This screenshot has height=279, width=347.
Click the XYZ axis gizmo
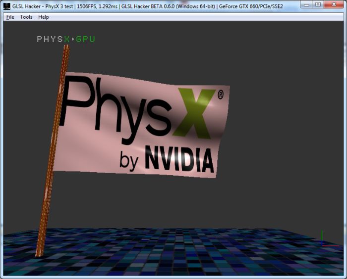330,238
